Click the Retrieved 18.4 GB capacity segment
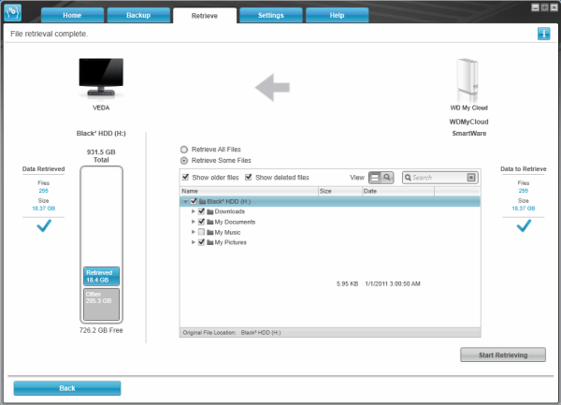 tap(101, 276)
